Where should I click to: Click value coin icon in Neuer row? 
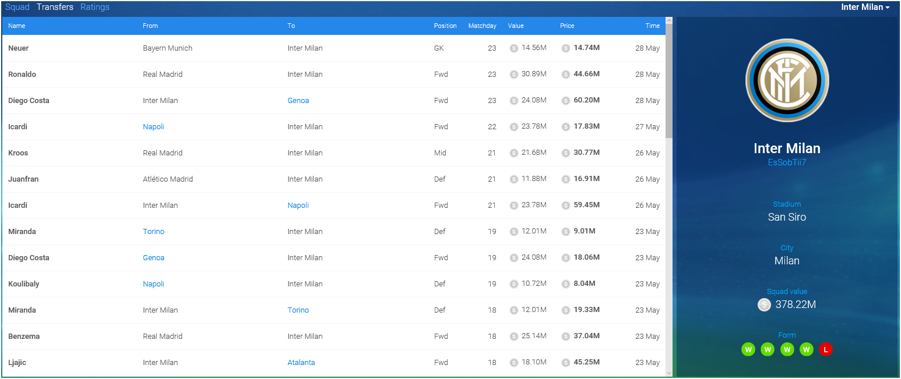pos(513,48)
